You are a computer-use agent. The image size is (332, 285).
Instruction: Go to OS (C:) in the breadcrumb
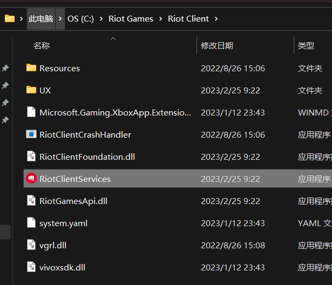click(x=80, y=19)
